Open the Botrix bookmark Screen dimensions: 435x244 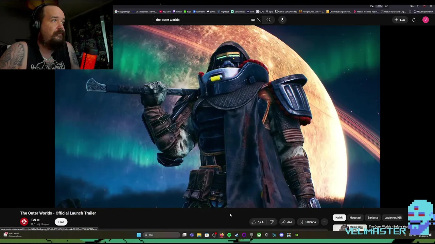[211, 12]
